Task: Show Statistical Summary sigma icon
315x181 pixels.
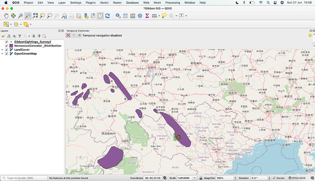Action: point(147,16)
